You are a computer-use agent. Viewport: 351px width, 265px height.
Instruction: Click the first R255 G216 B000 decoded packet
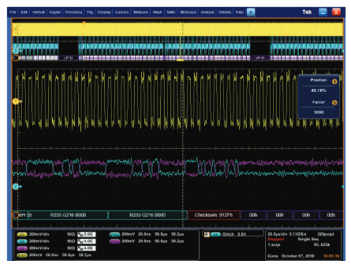tap(68, 215)
